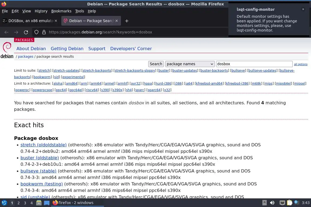Viewport: 311px width, 207px height.
Task: Go back to the previous page
Action: click(x=6, y=32)
